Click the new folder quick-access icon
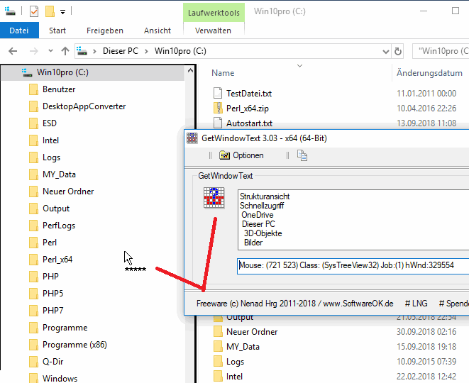 coord(50,11)
